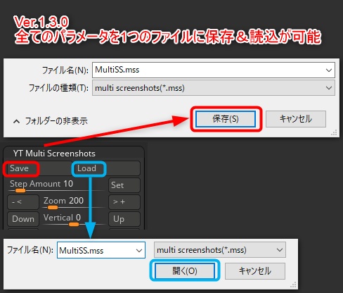Open the file name dropdown arrow in open dialog
Image resolution: width=343 pixels, height=293 pixels.
click(139, 251)
